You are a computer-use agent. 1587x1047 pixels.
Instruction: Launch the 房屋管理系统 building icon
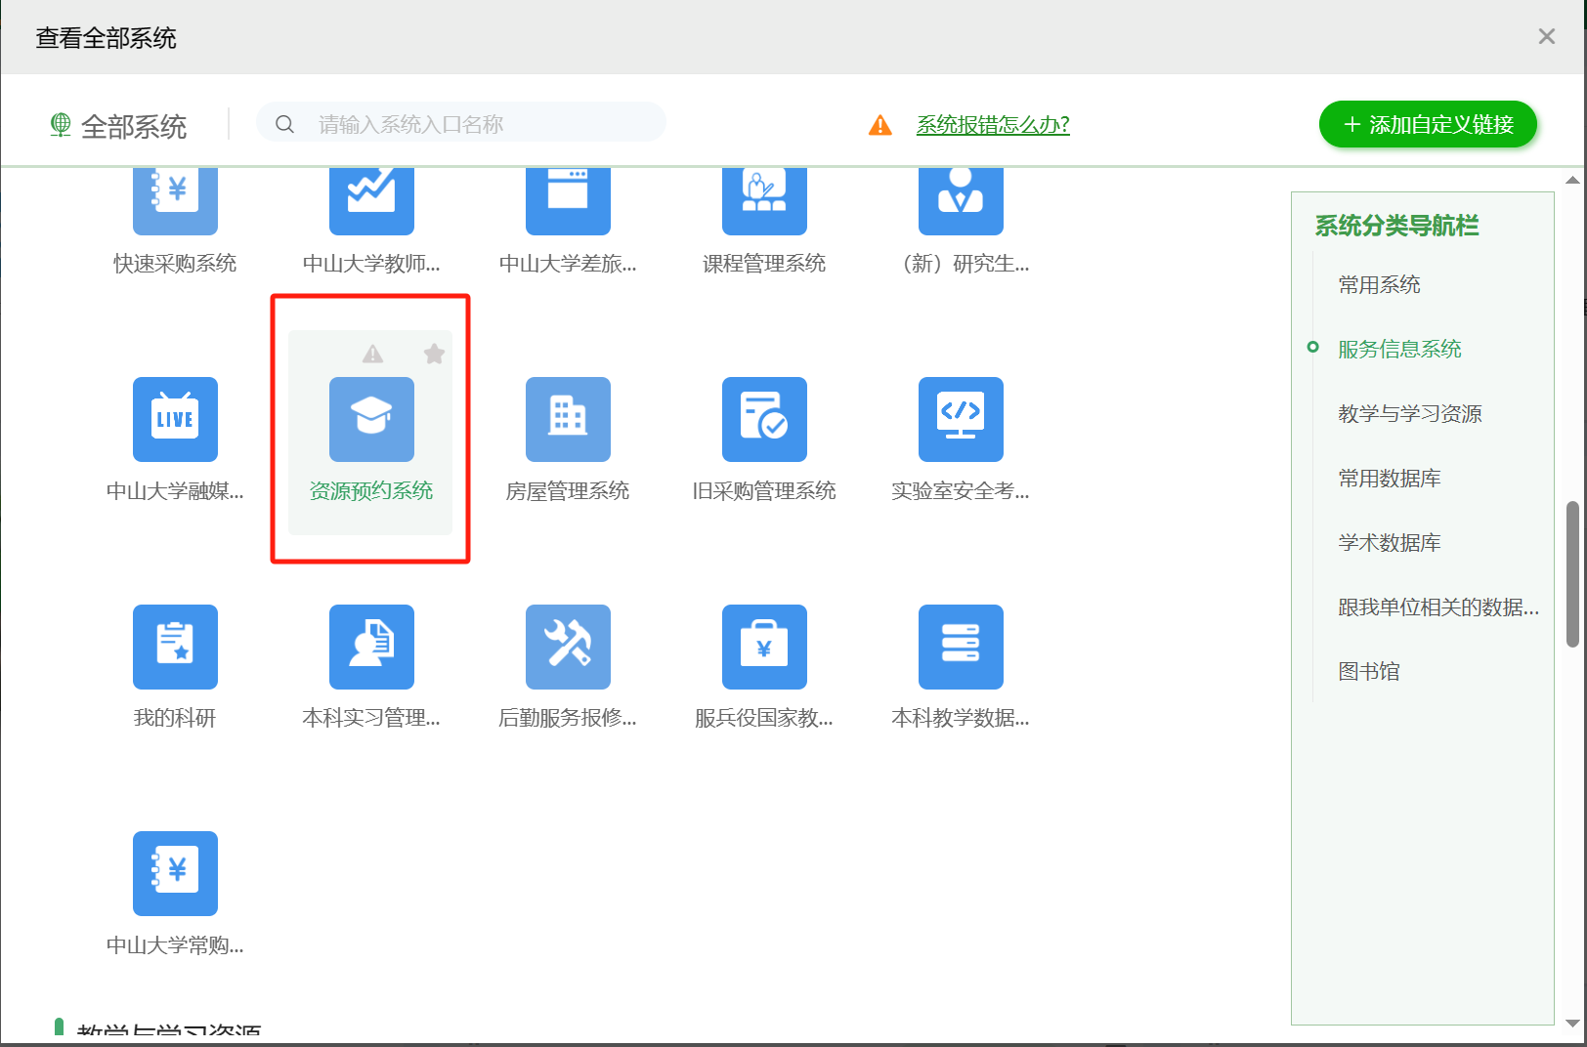click(568, 419)
